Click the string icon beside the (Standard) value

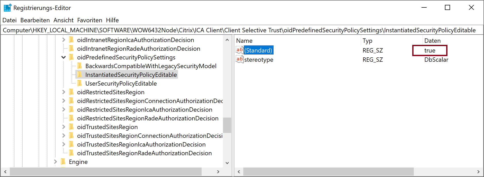(x=240, y=50)
